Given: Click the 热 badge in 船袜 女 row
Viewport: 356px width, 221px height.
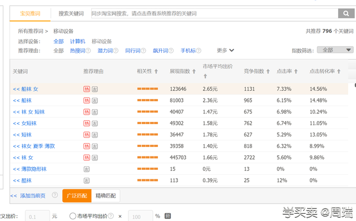Looking at the screenshot, I should pyautogui.click(x=87, y=89).
